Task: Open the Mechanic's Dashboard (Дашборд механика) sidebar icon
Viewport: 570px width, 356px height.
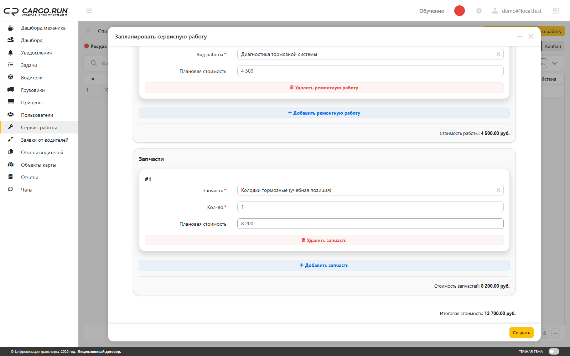Action: (x=11, y=28)
